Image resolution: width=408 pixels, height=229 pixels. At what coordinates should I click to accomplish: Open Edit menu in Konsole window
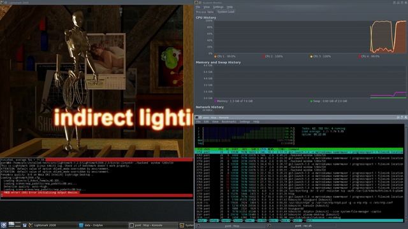coord(207,121)
